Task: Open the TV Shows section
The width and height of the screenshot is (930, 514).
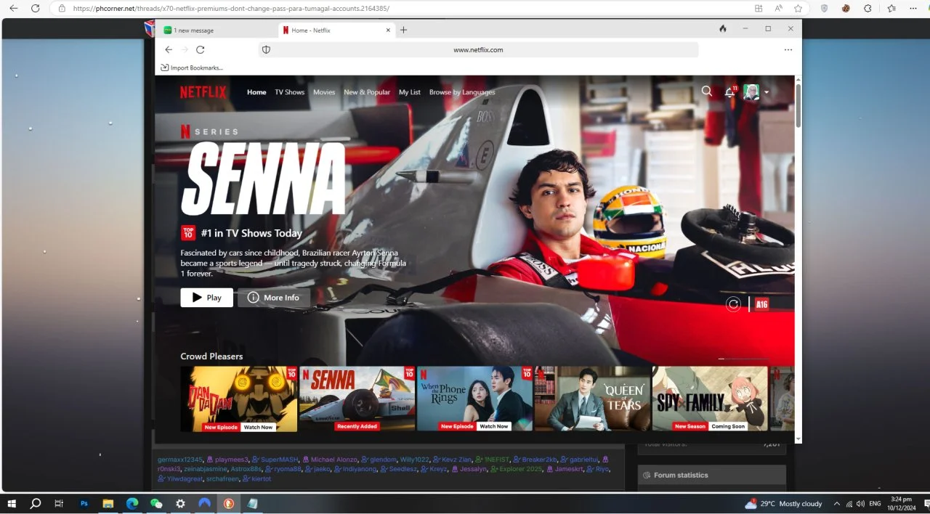Action: (x=289, y=92)
